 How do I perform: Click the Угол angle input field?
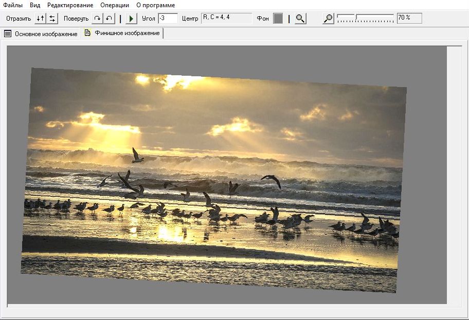168,19
